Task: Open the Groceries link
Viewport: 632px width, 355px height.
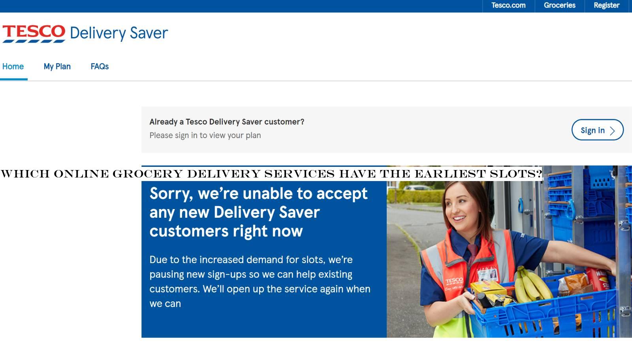Action: tap(560, 6)
